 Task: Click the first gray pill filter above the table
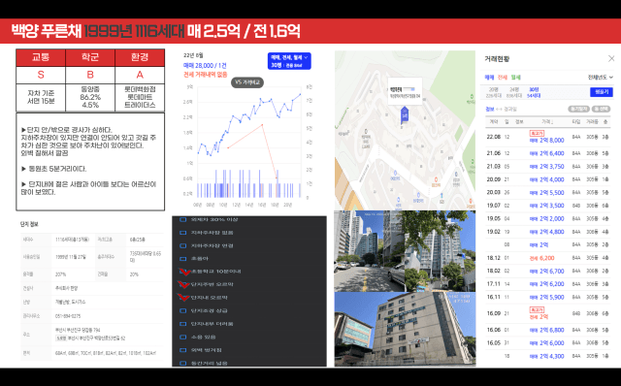578,109
